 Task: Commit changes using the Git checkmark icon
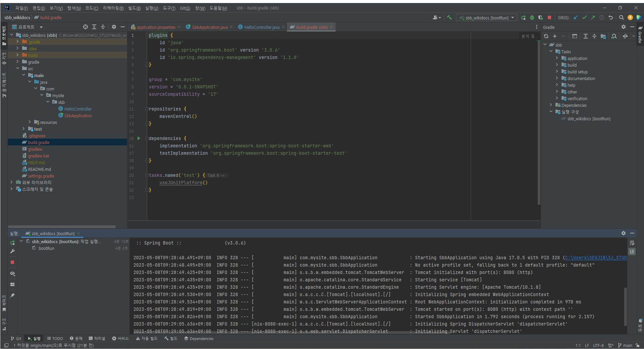click(x=584, y=17)
